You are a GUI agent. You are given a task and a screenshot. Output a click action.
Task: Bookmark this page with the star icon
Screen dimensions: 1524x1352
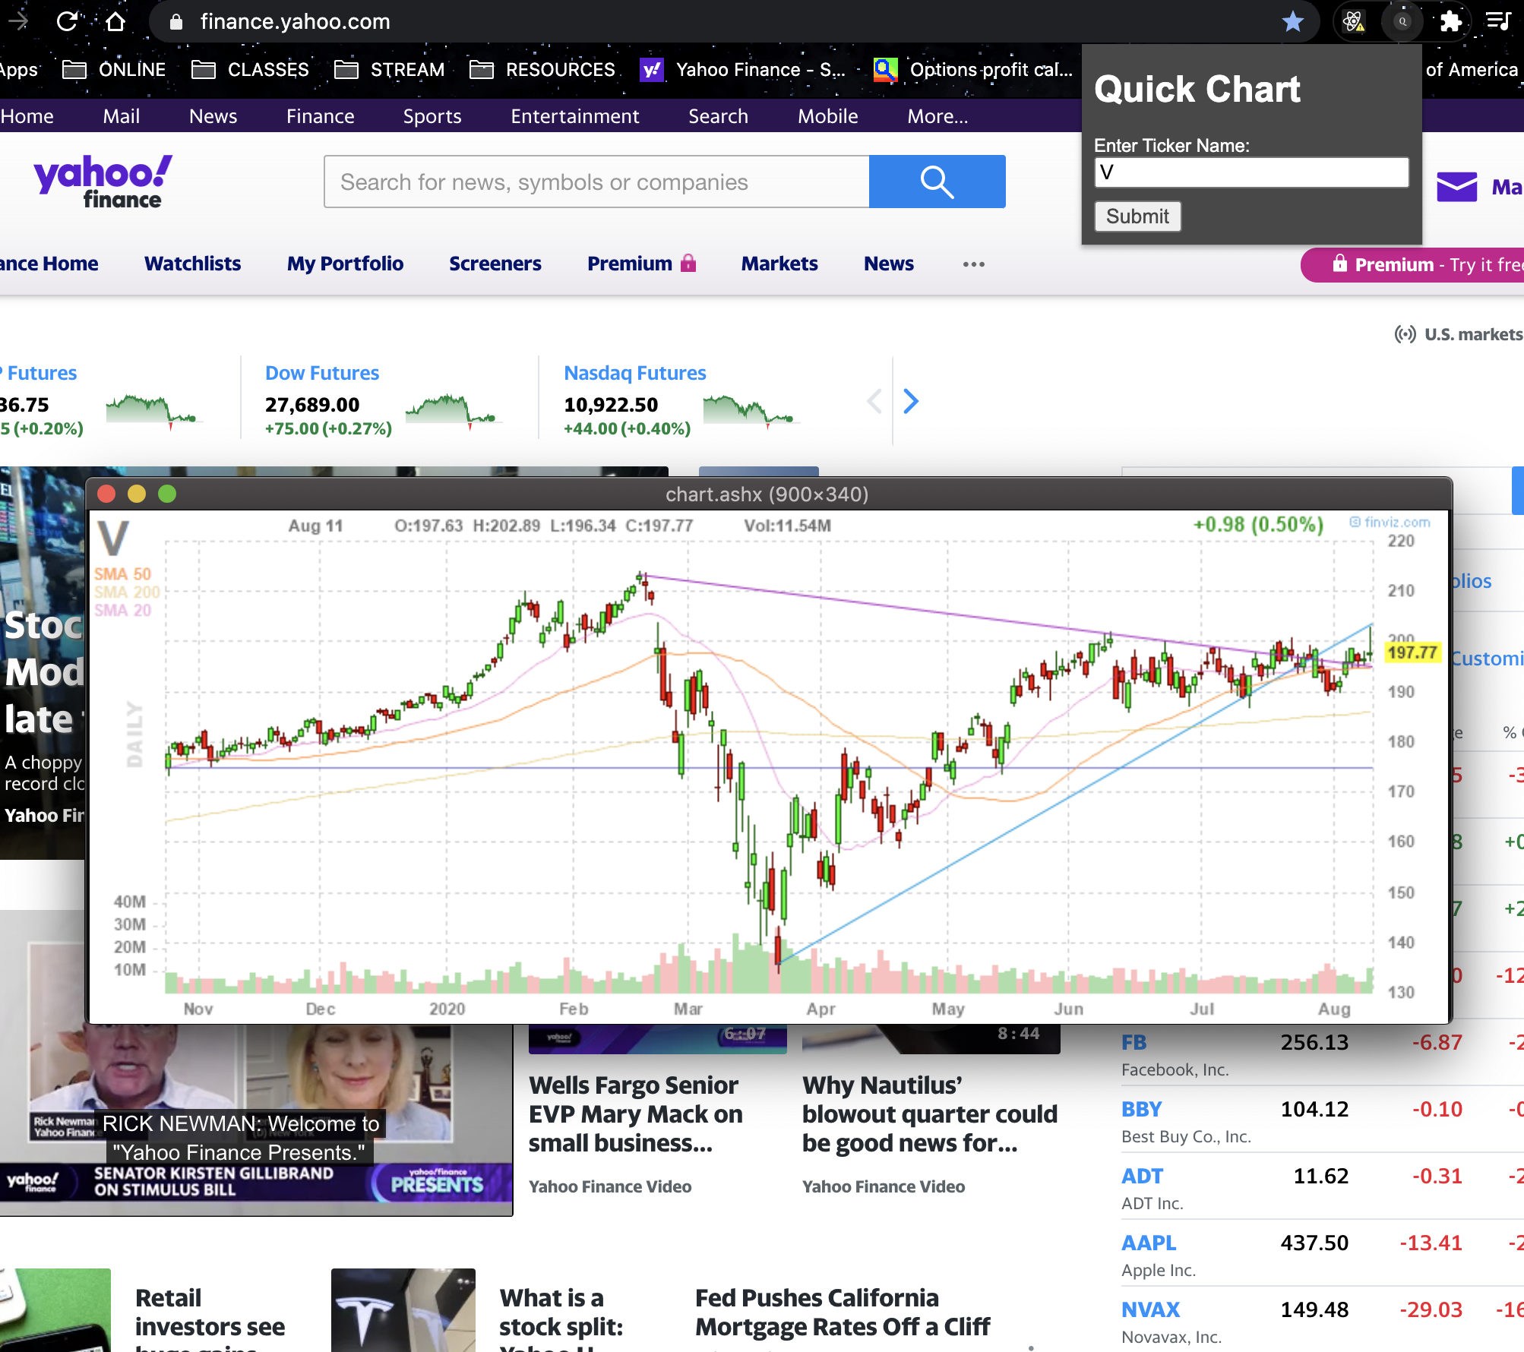coord(1292,21)
